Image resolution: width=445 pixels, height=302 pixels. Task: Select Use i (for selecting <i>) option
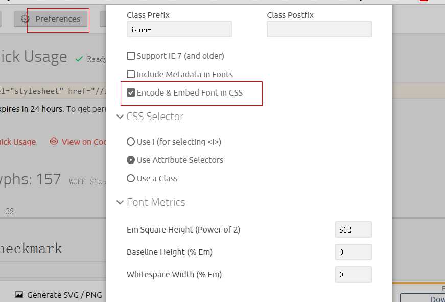click(131, 142)
